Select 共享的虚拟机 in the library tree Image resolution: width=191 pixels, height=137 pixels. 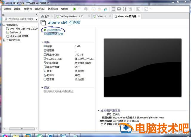(13, 40)
